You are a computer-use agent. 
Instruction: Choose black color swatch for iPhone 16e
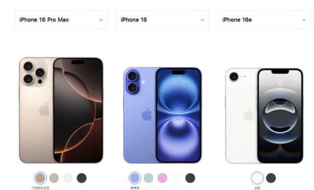(271, 178)
